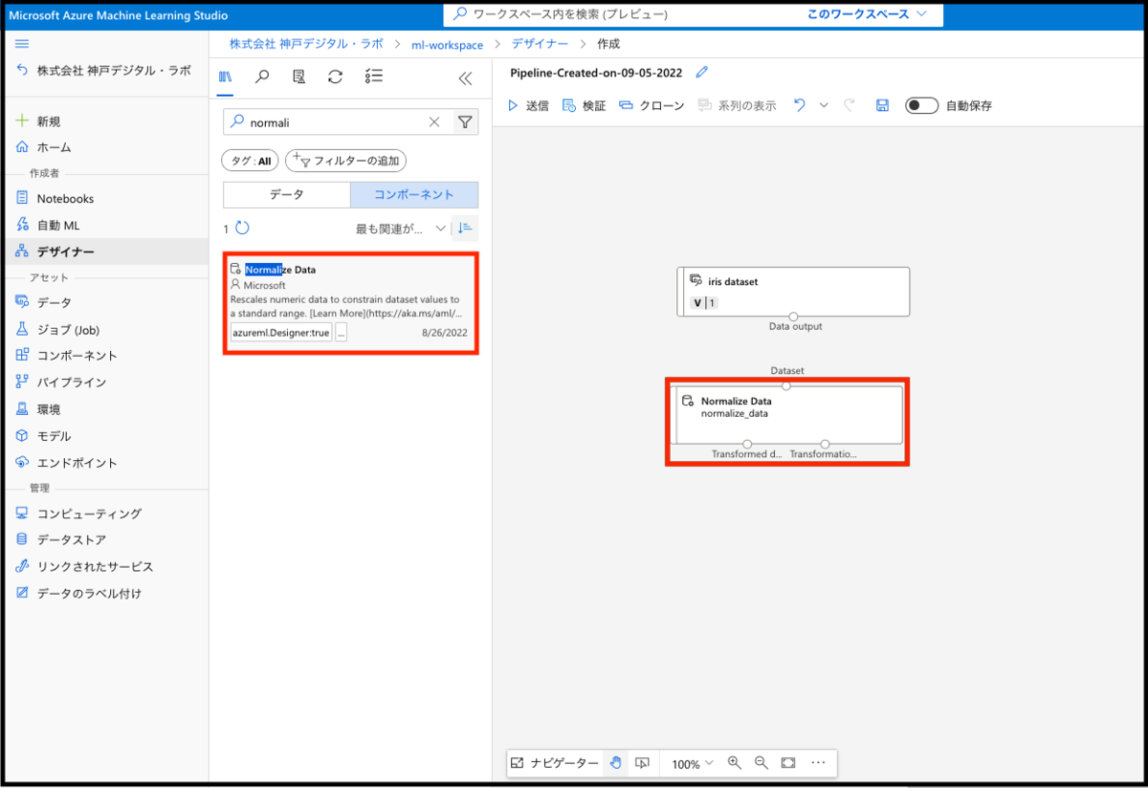The height and width of the screenshot is (788, 1148).
Task: Open Notebooks in the sidebar
Action: [x=55, y=199]
